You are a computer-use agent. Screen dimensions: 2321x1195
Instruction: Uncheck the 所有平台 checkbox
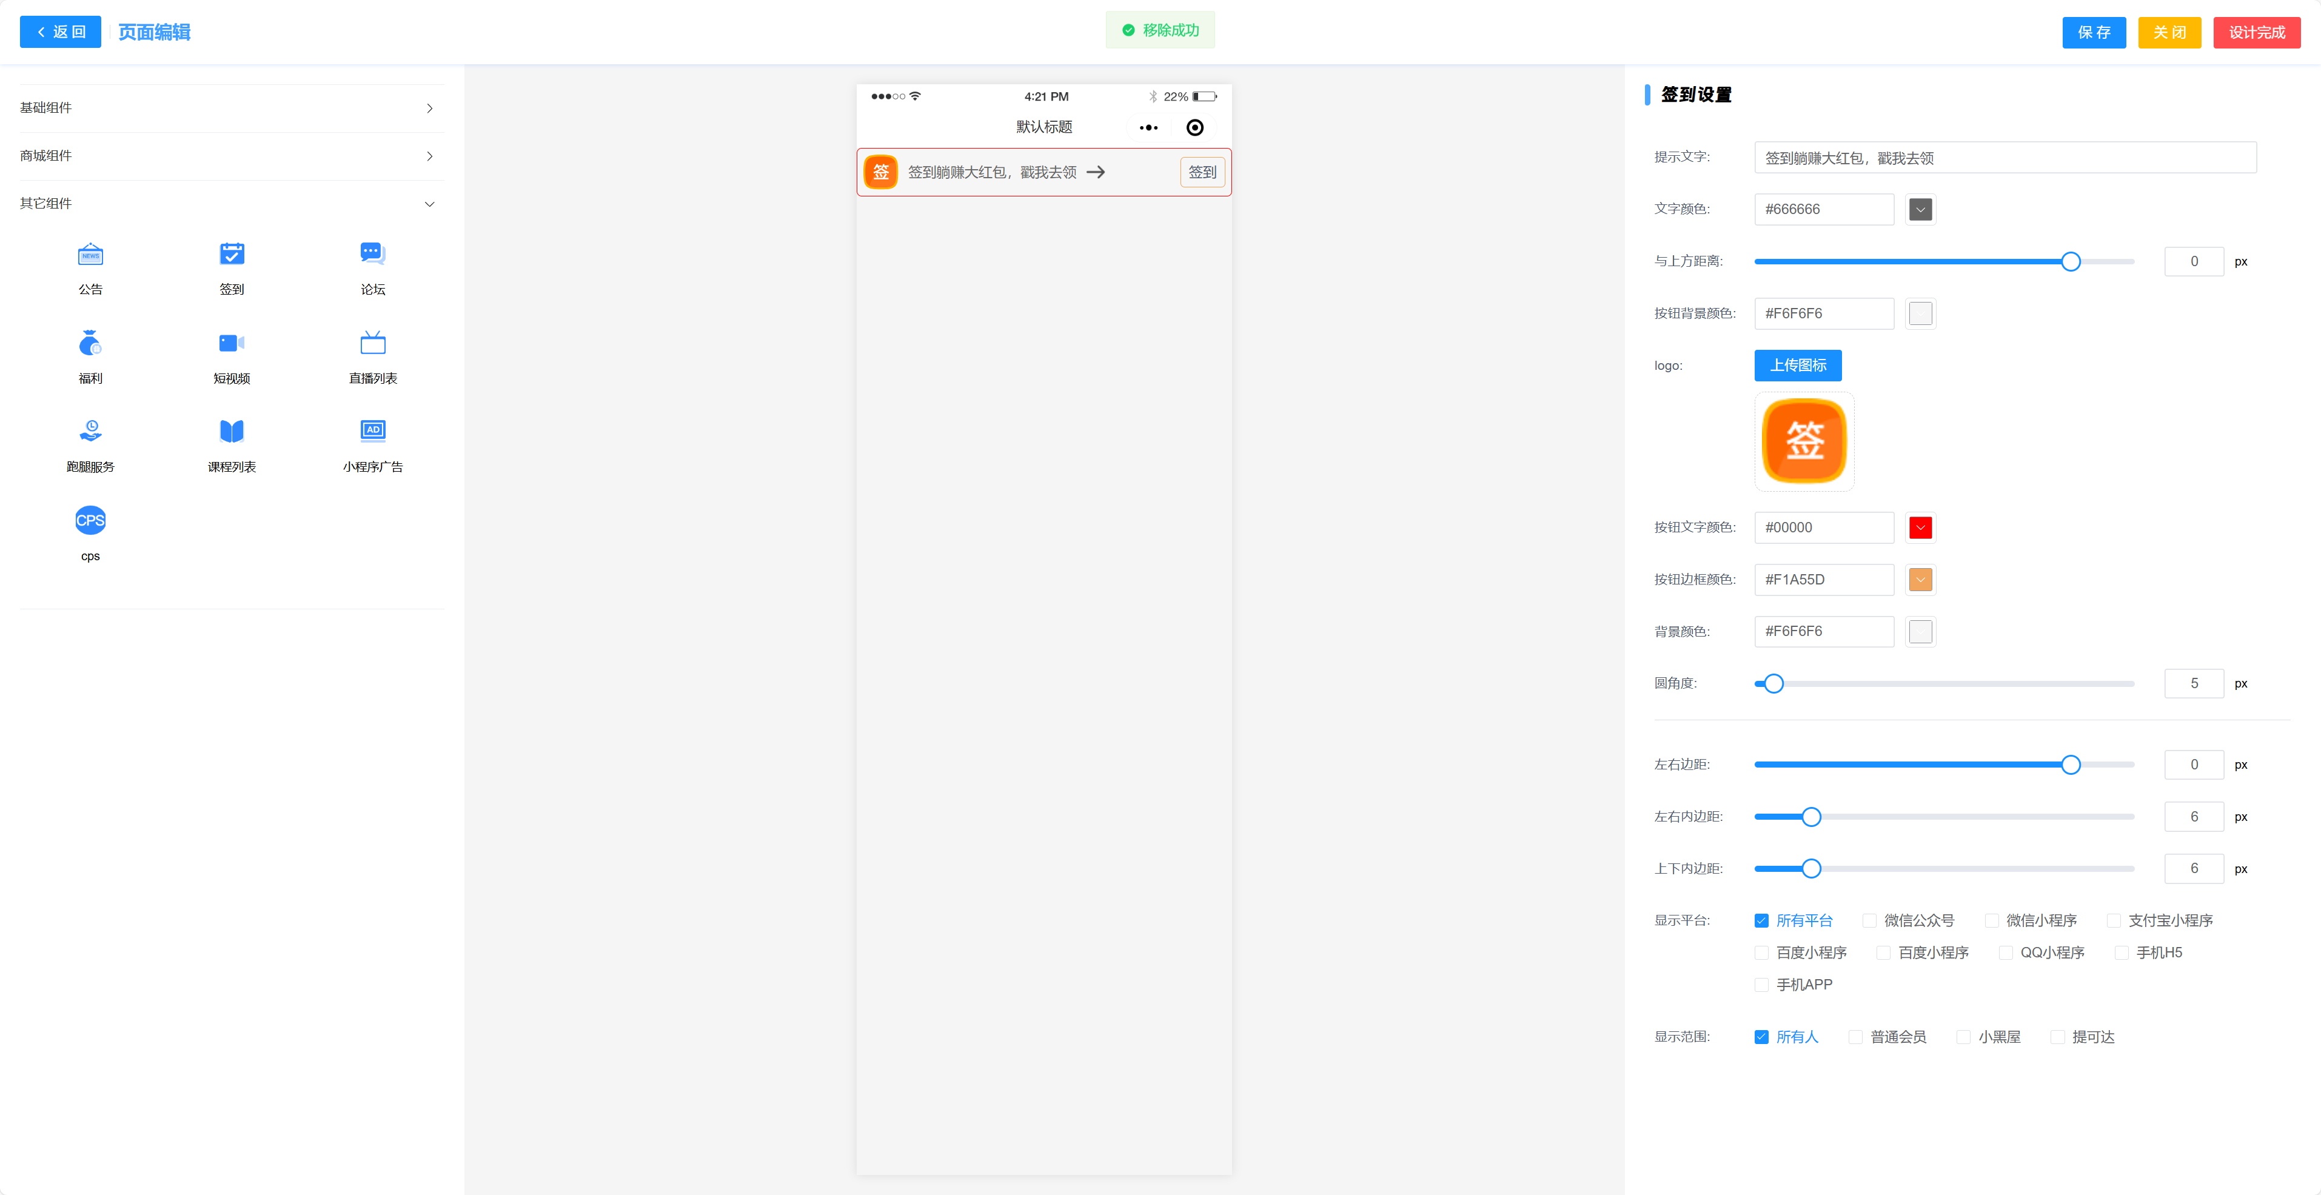1761,920
